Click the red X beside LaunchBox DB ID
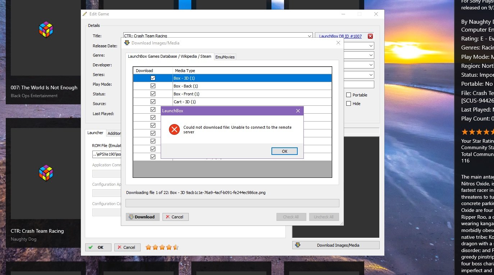This screenshot has height=275, width=494. pyautogui.click(x=370, y=36)
